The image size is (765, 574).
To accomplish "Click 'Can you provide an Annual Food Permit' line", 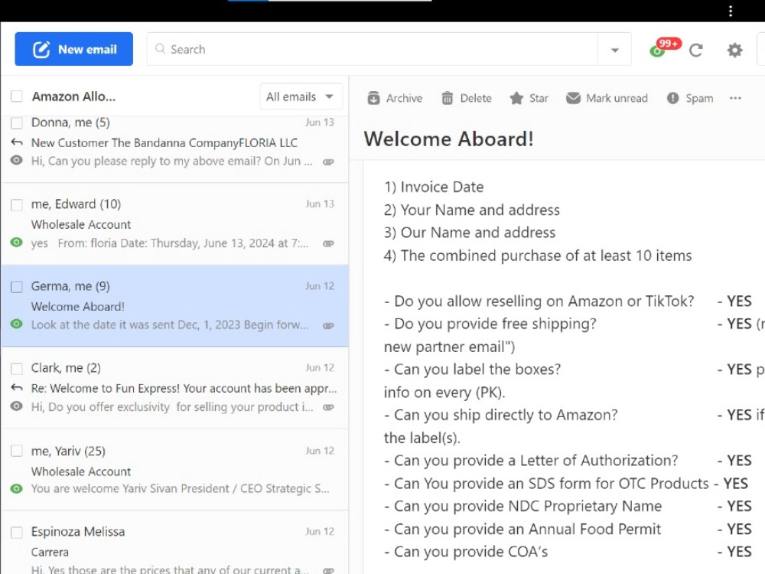I will point(522,529).
